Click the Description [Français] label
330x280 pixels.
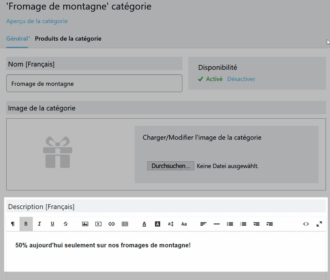[41, 207]
